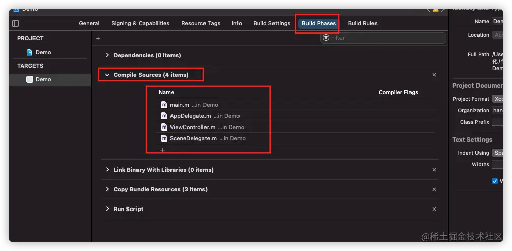Expand the Copy Bundle Resources (3 items) section

point(107,189)
